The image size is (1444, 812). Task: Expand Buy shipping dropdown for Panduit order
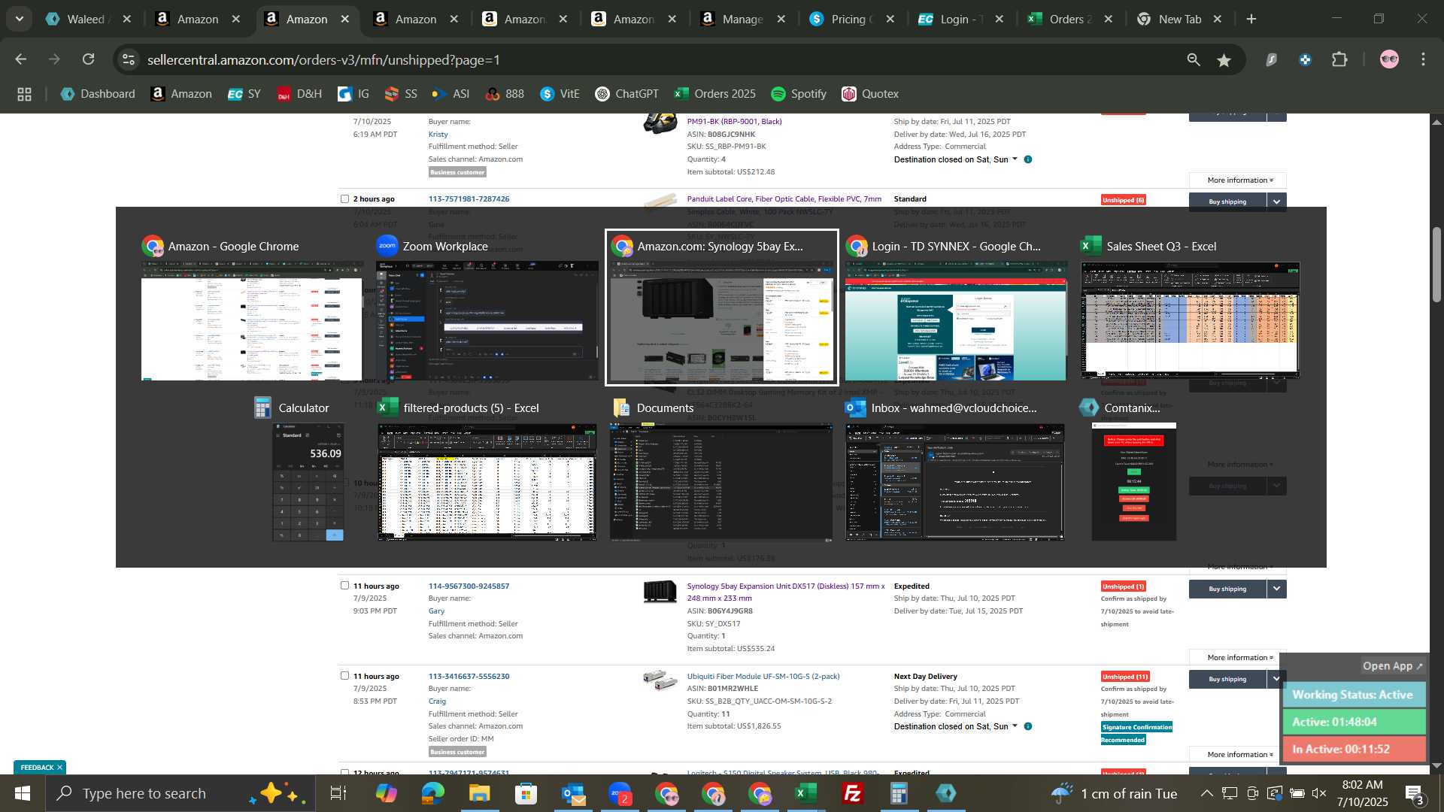pos(1277,201)
